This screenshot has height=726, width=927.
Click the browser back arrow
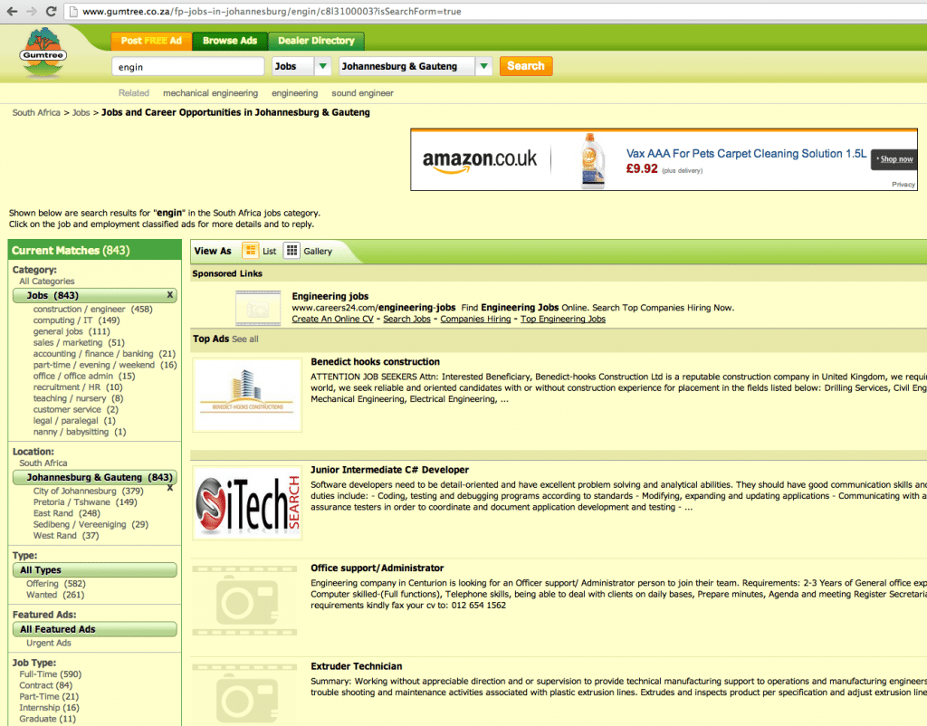[x=11, y=11]
